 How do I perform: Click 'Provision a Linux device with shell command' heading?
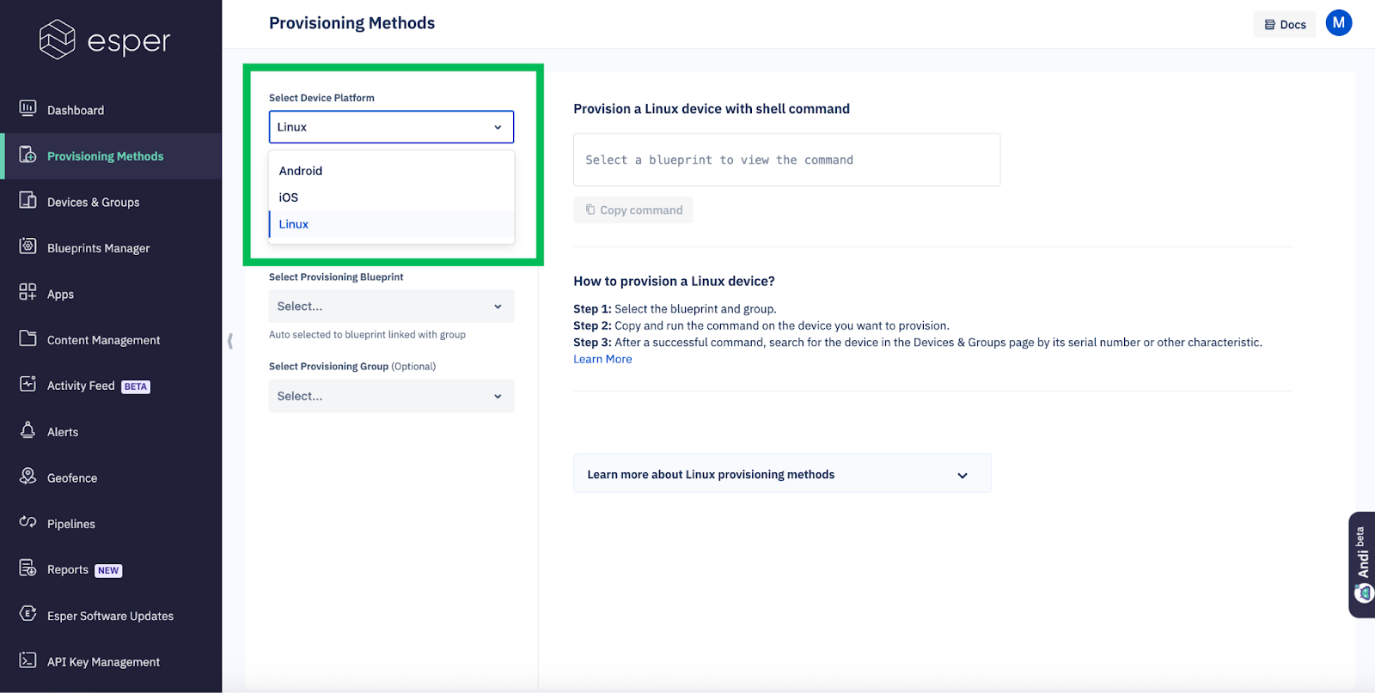point(712,109)
